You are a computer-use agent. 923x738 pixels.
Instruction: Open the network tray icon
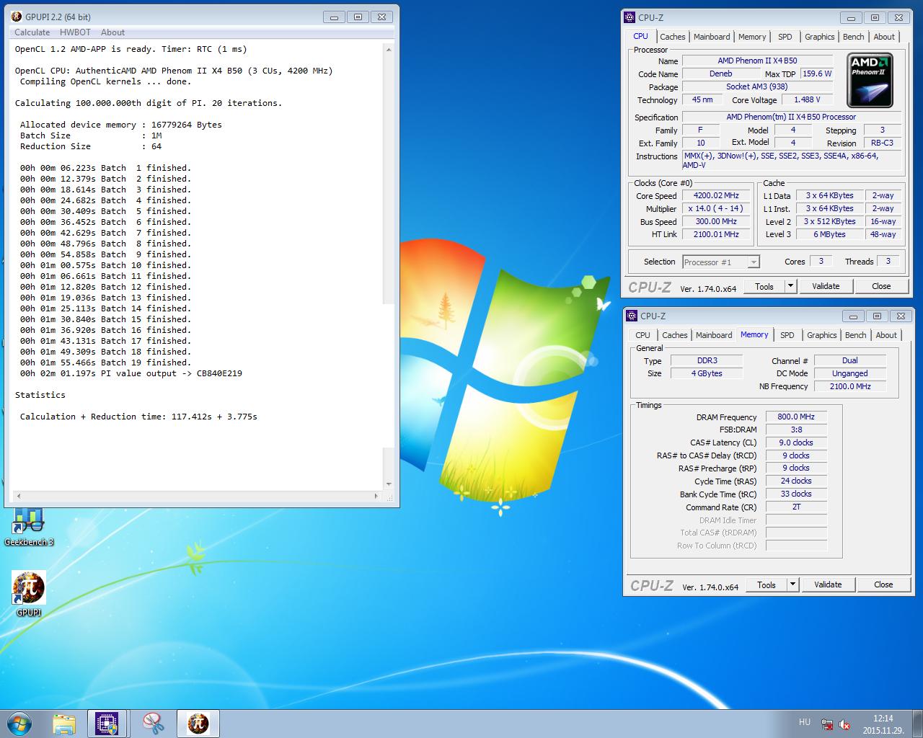point(826,725)
